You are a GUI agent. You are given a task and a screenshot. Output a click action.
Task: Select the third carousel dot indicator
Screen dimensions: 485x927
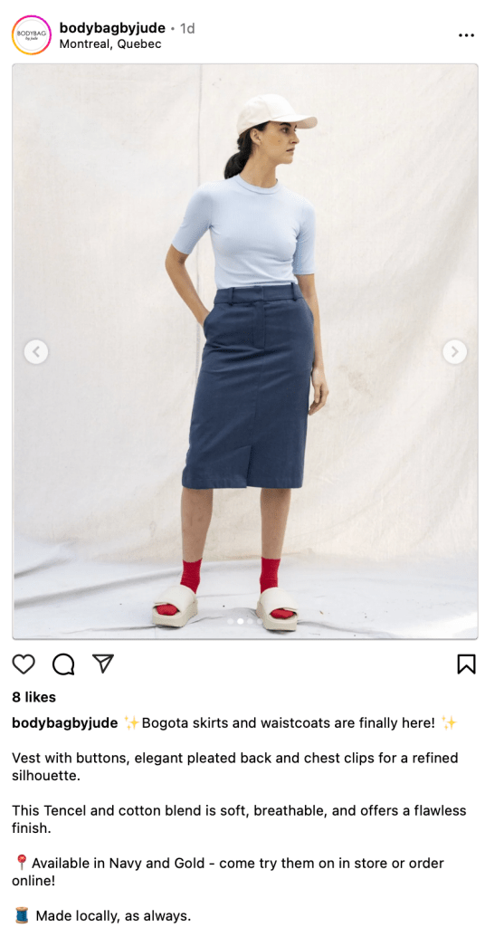coord(250,621)
